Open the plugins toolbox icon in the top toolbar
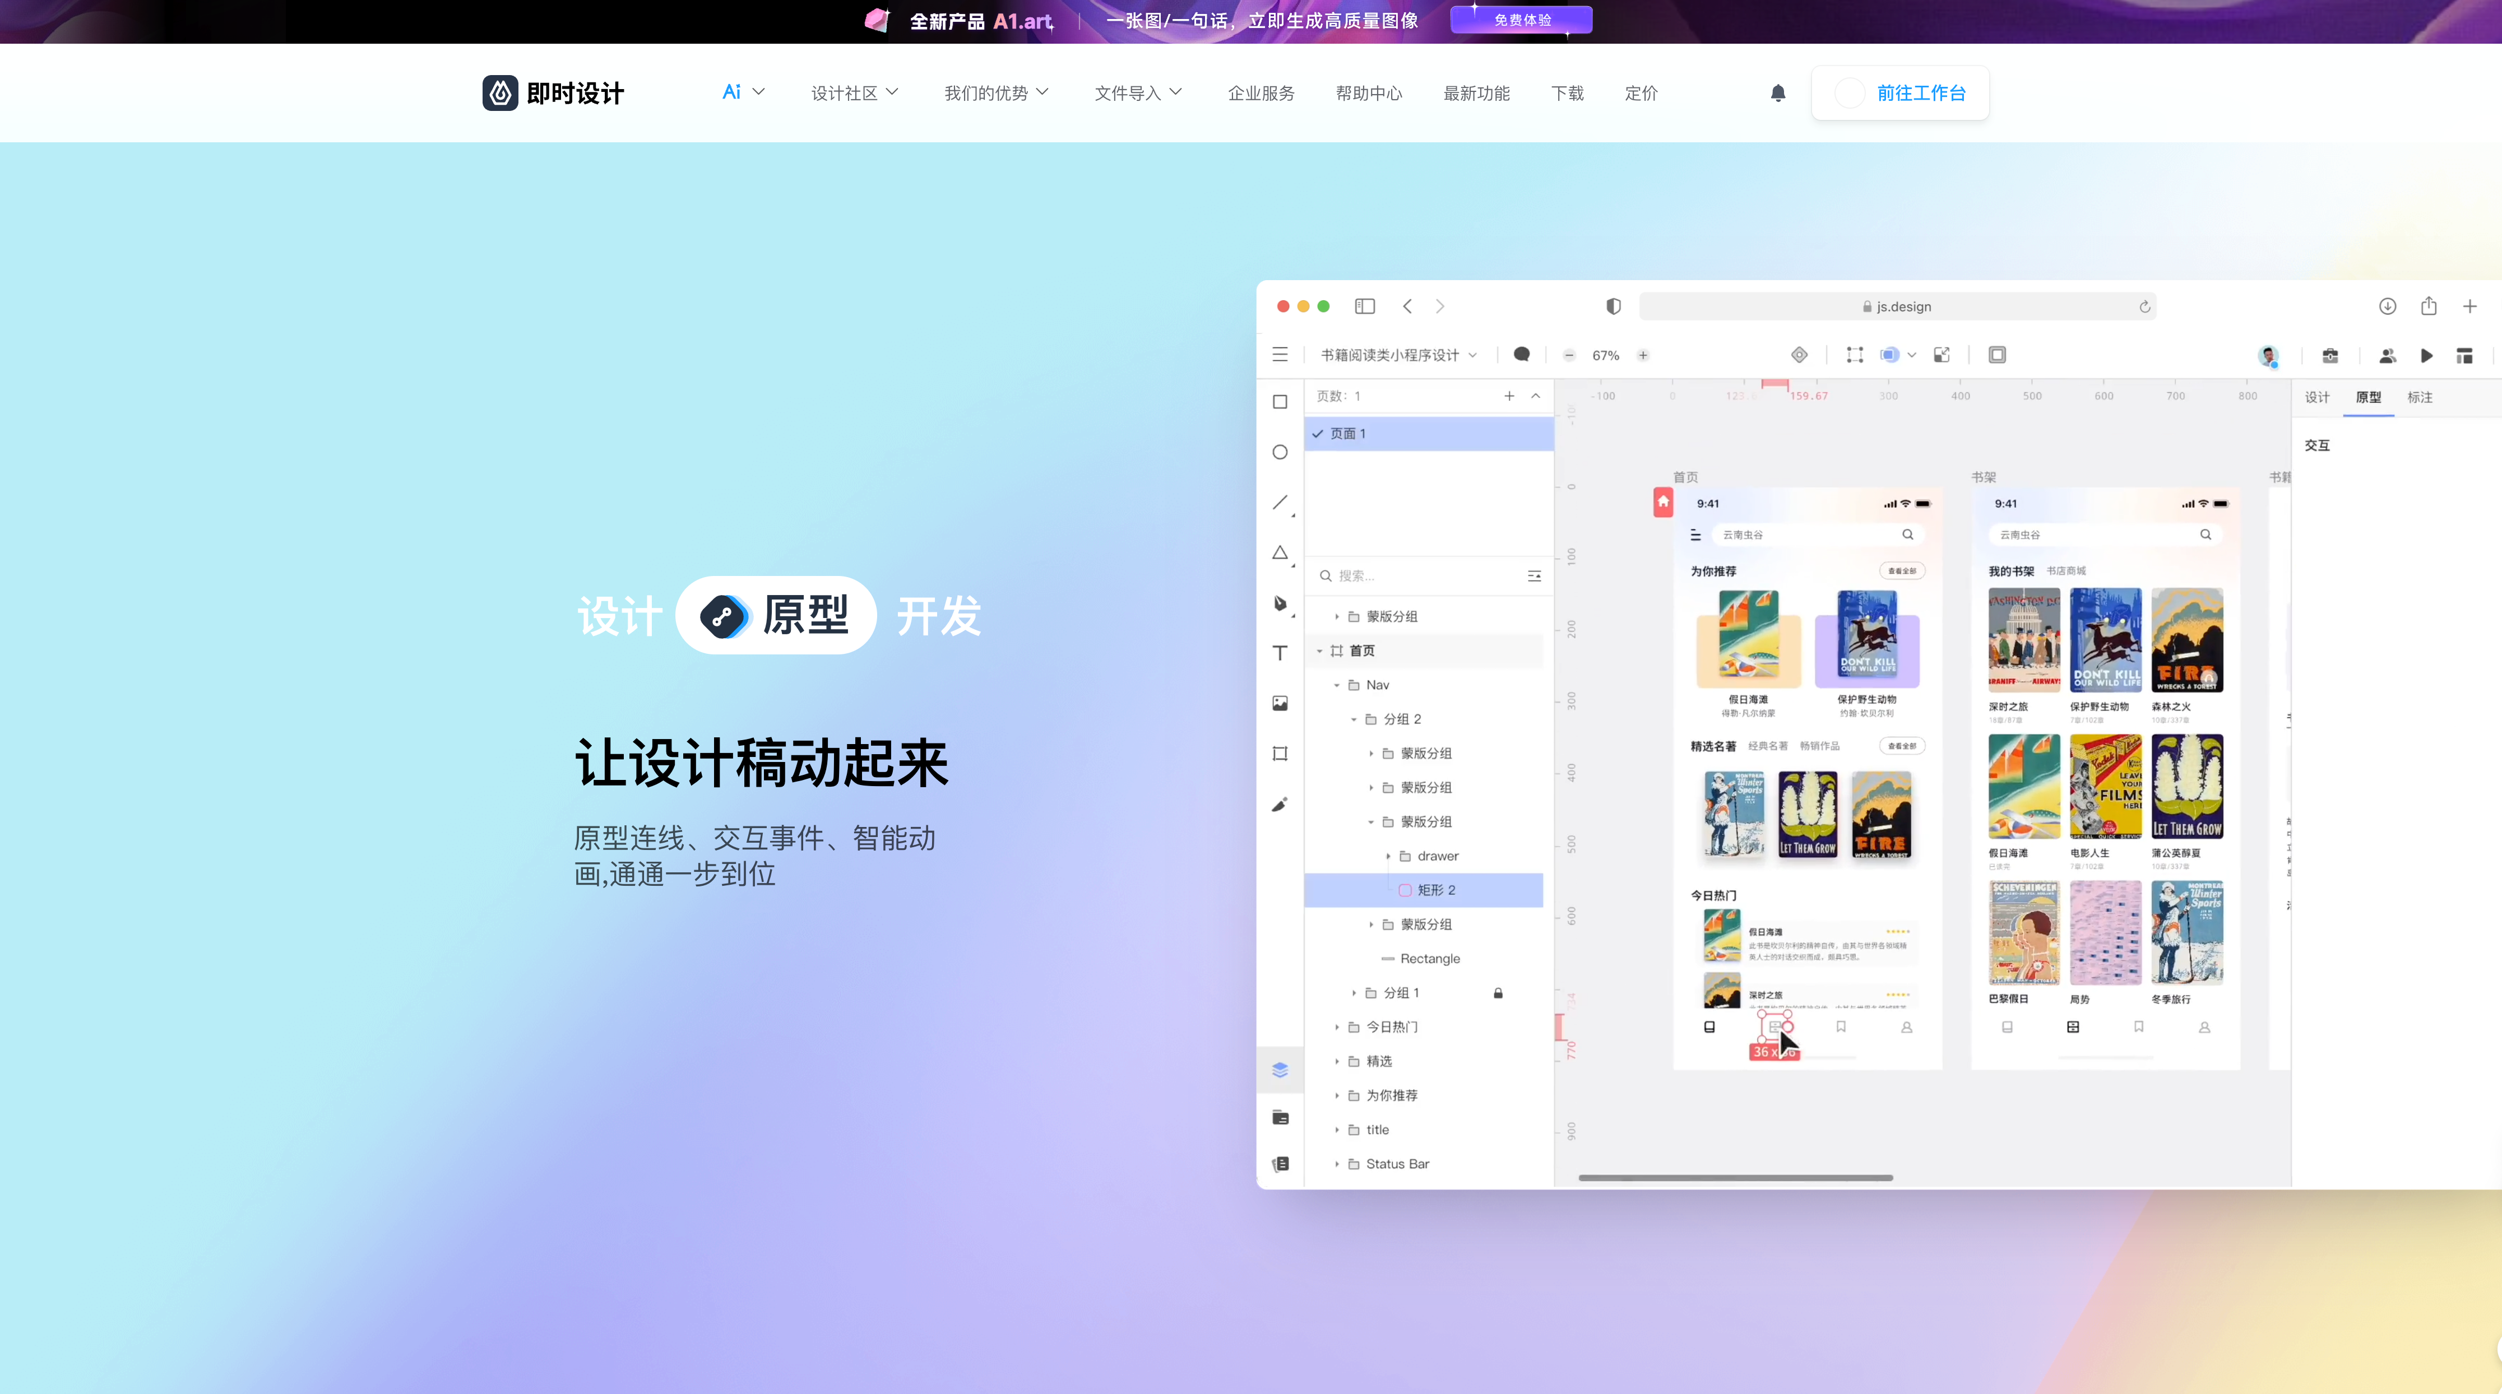Image resolution: width=2502 pixels, height=1394 pixels. 2330,355
